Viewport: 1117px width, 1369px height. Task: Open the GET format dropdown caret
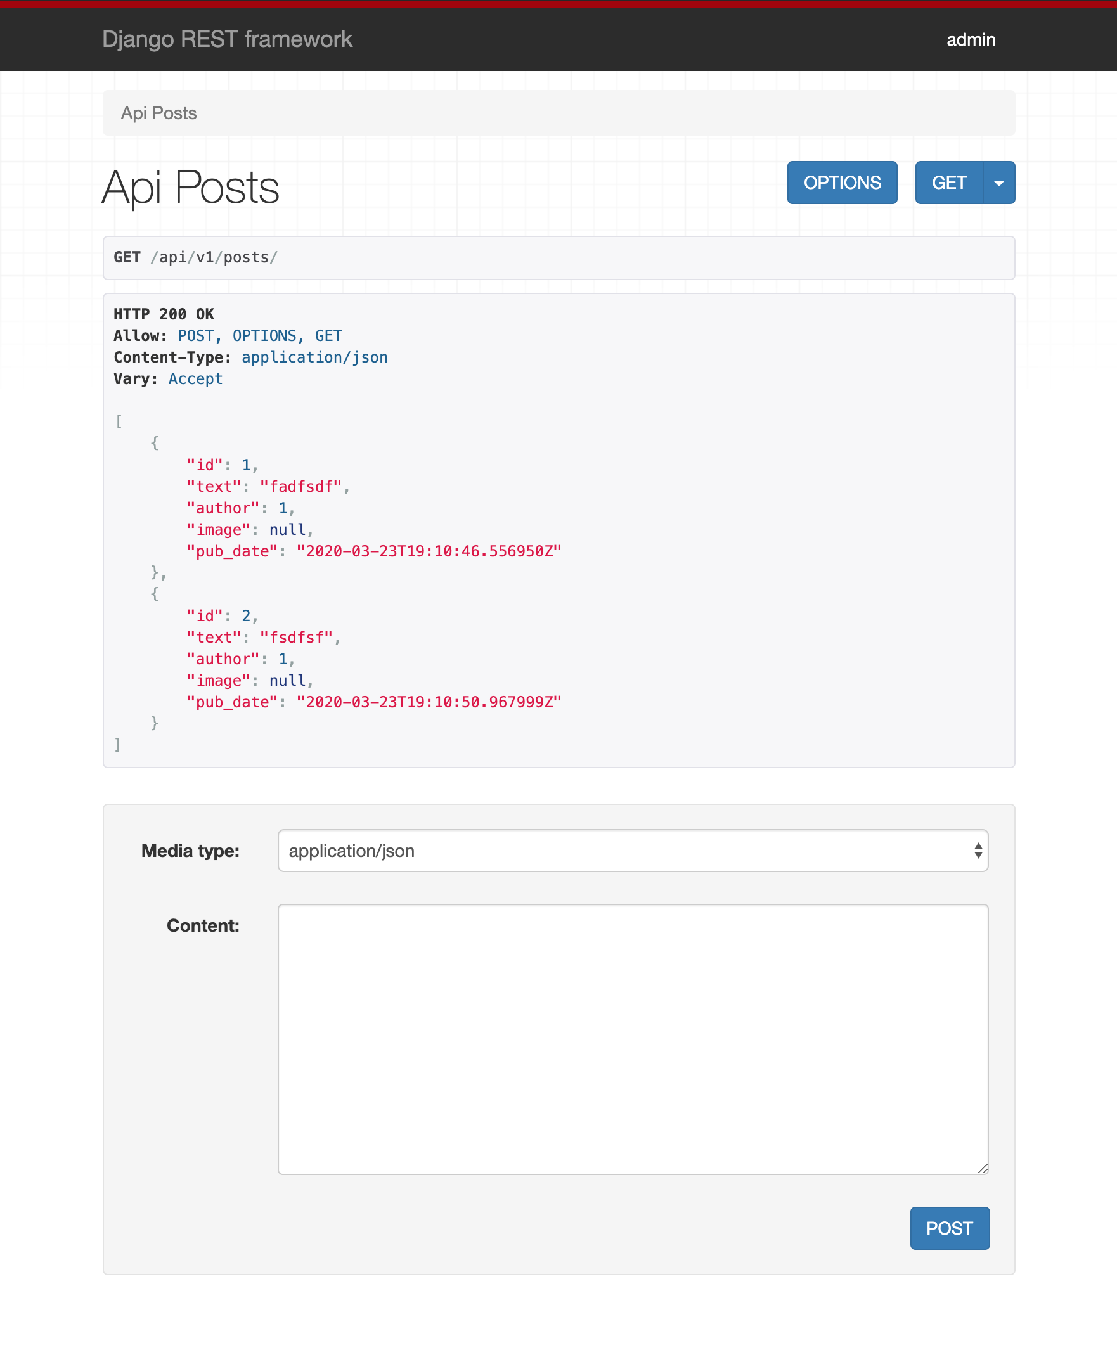click(998, 183)
